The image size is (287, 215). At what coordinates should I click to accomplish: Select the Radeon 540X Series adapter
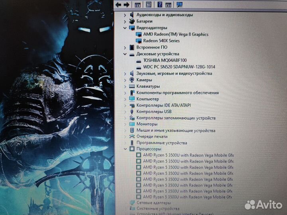tap(161, 41)
